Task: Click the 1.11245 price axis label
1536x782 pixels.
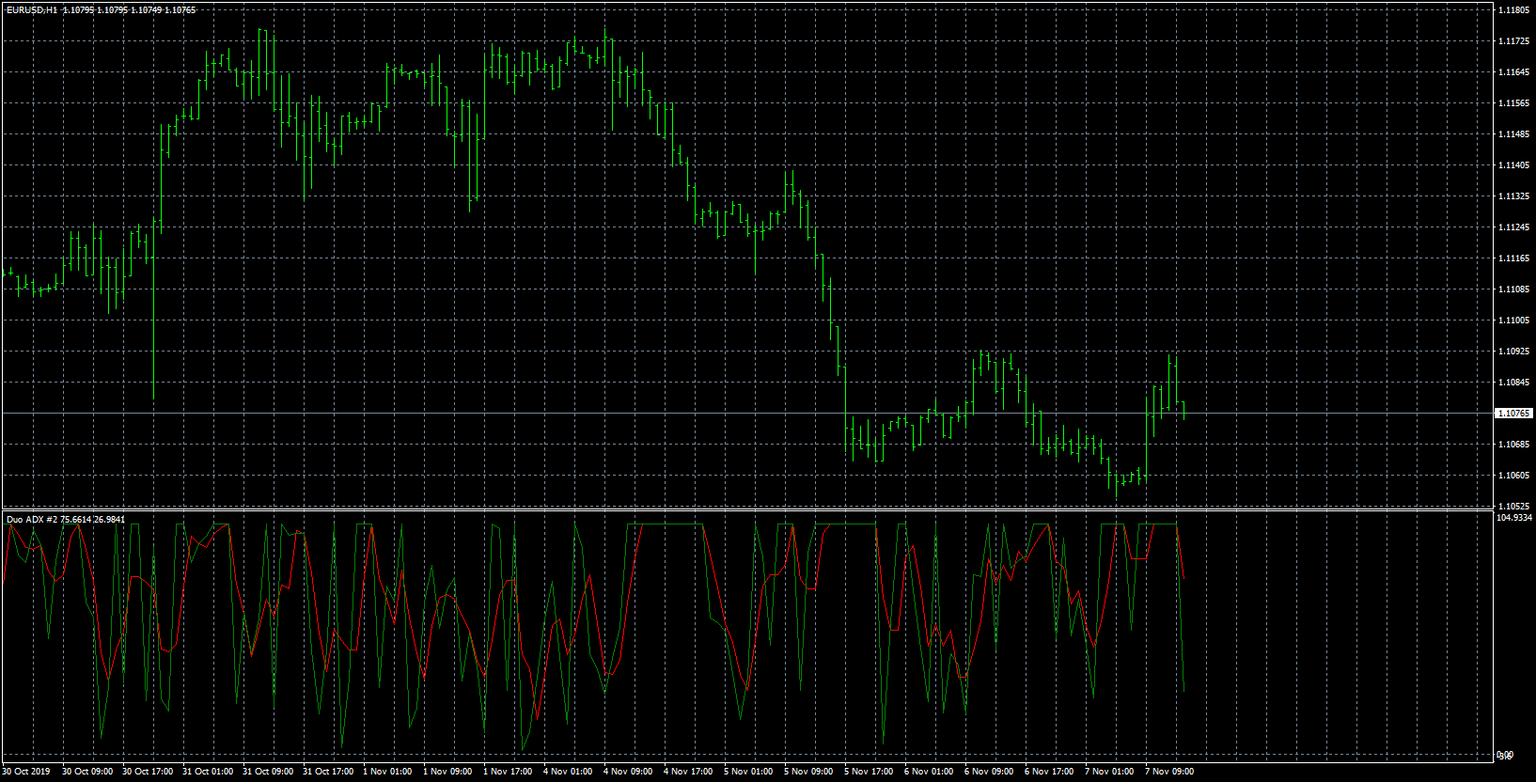Action: tap(1513, 227)
